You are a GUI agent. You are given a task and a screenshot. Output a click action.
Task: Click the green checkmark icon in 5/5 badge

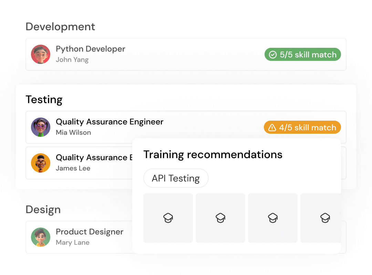point(273,55)
